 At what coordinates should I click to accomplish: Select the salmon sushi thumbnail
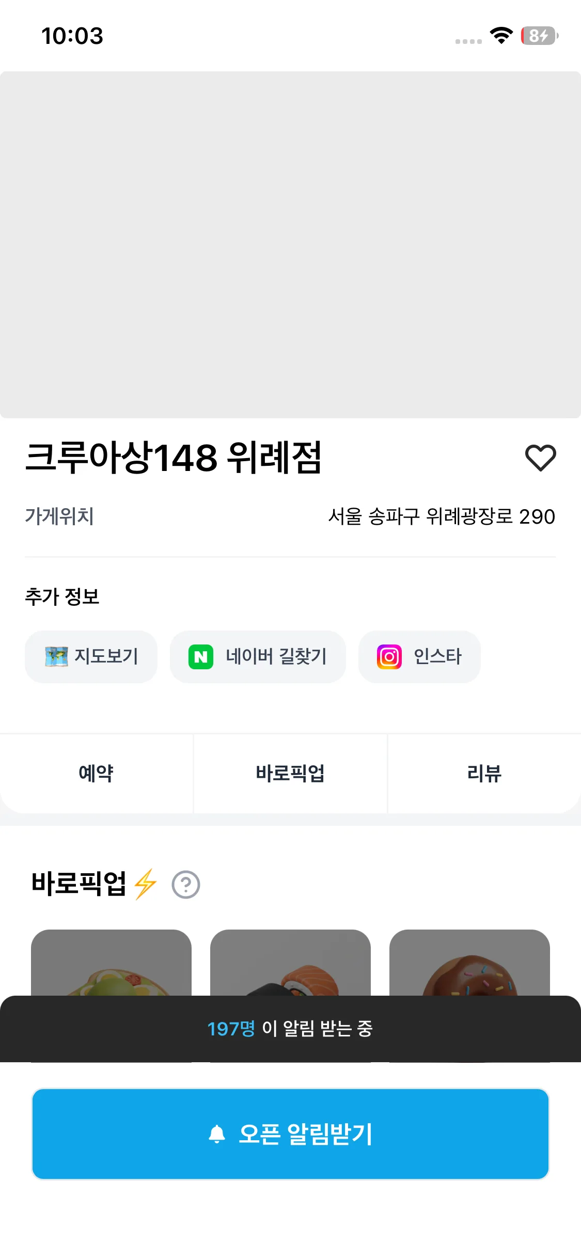coord(290,963)
